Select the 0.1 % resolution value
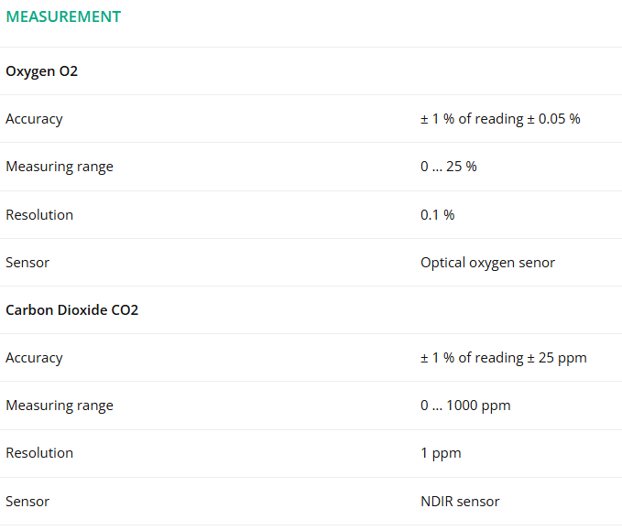Image resolution: width=622 pixels, height=530 pixels. click(x=438, y=215)
